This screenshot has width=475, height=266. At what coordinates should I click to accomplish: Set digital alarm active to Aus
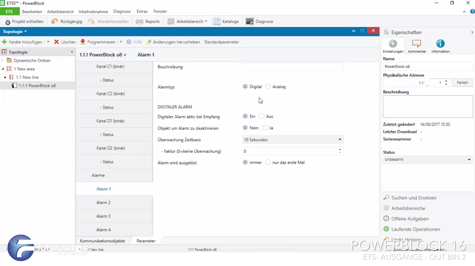(x=262, y=116)
